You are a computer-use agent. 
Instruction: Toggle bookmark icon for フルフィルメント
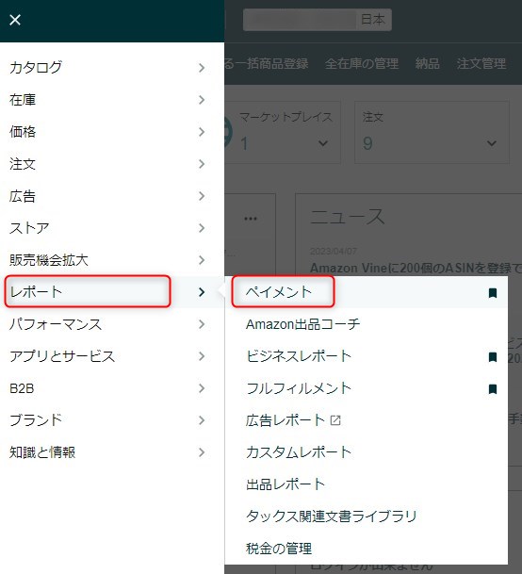(493, 388)
